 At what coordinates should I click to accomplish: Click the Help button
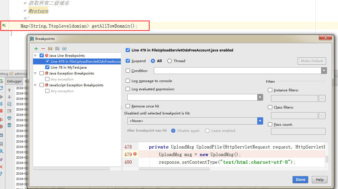click(320, 179)
